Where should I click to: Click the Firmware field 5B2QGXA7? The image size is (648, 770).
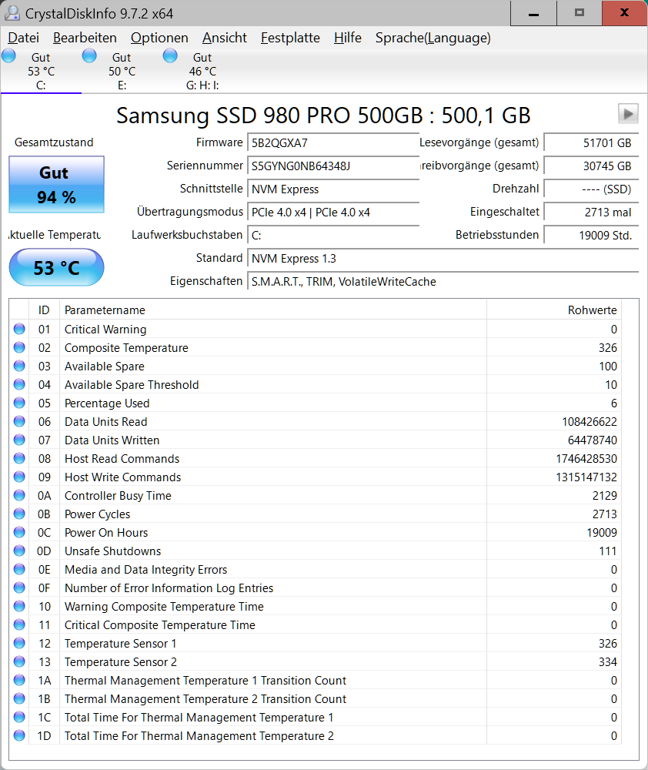tap(333, 143)
